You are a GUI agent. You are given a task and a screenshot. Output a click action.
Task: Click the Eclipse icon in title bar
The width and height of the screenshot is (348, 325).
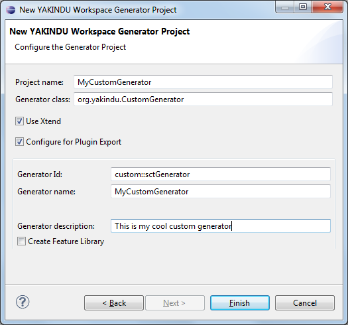[x=11, y=10]
